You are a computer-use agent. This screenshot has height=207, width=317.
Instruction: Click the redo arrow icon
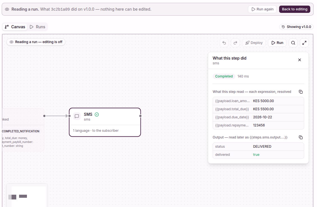[235, 43]
